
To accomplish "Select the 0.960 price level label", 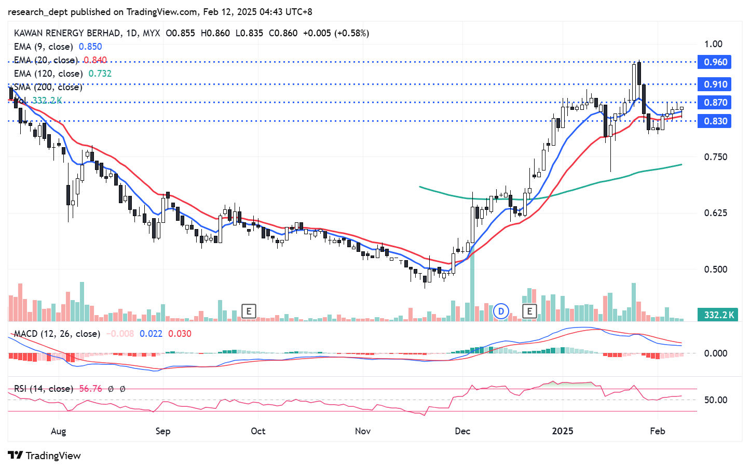I will [x=715, y=62].
